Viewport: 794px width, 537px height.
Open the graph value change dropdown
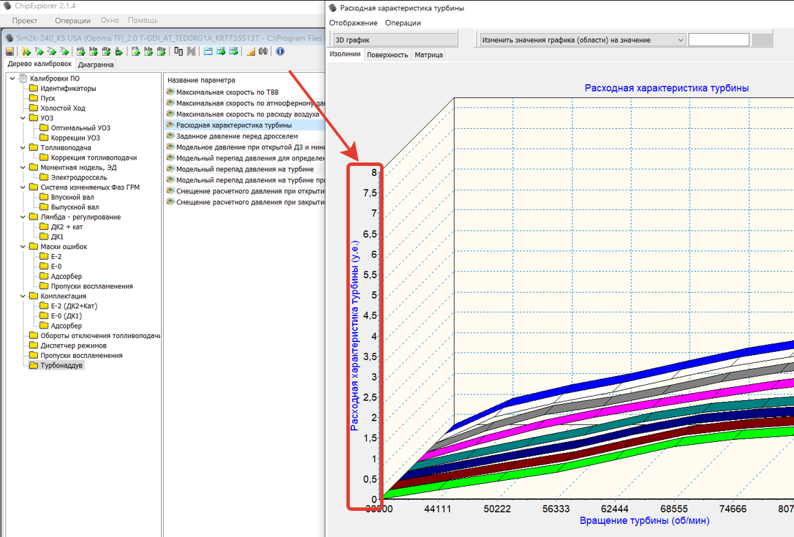pos(583,40)
